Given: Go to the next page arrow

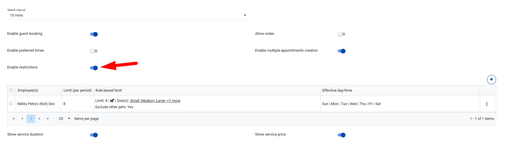Looking at the screenshot, I should [40, 119].
